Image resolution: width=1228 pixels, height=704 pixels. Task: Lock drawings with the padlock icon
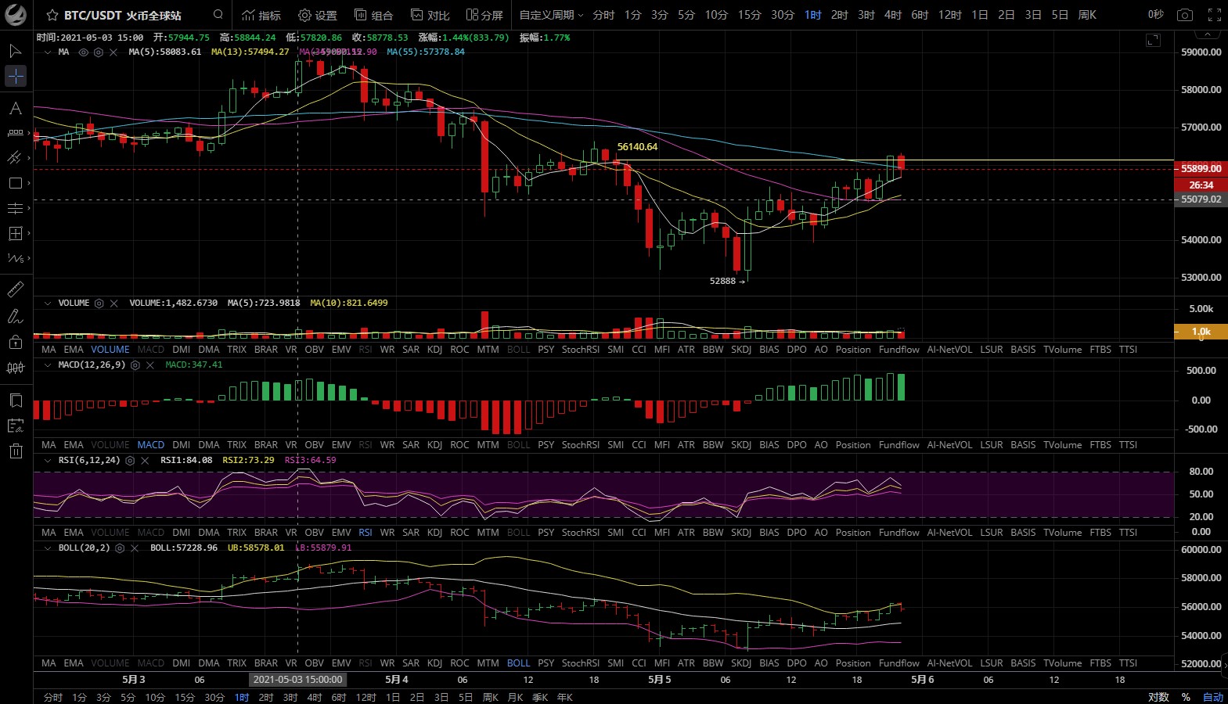[15, 342]
